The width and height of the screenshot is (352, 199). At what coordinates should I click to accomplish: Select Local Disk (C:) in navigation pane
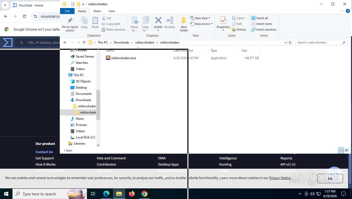[85, 137]
